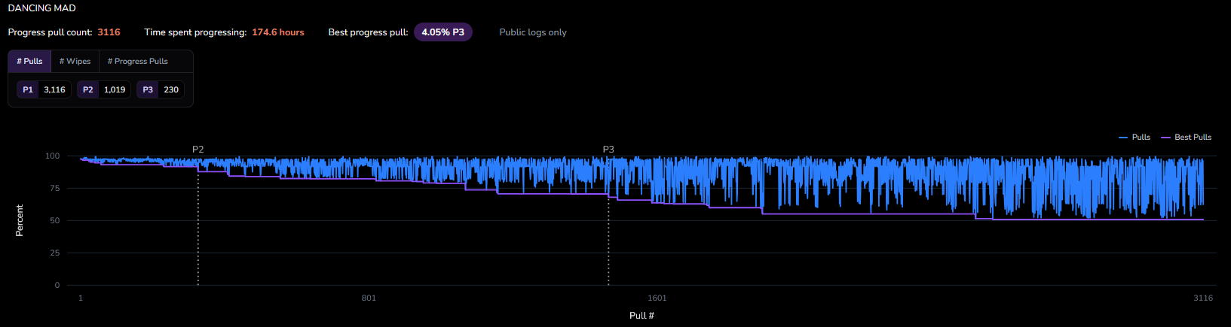
Task: Click the Progress pull count label
Action: click(x=50, y=32)
